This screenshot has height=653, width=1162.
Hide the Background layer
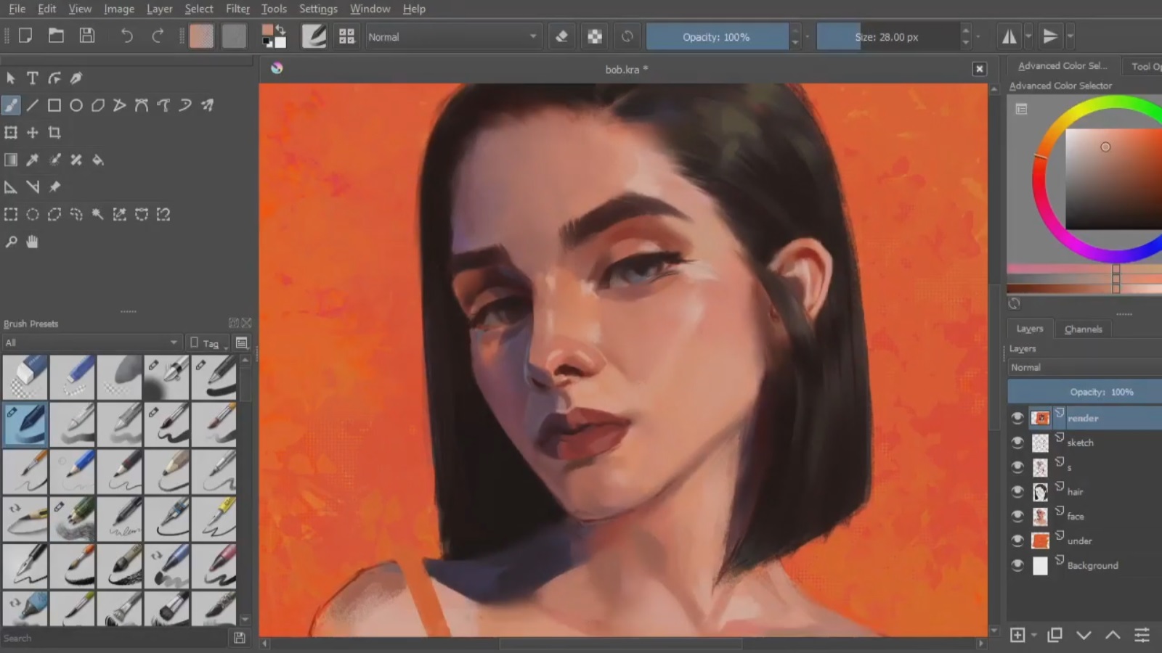pos(1017,566)
